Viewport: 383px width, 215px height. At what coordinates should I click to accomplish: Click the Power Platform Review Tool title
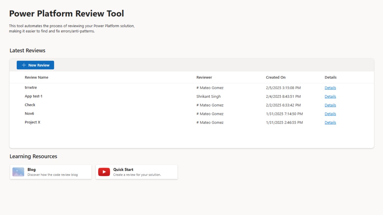pyautogui.click(x=66, y=13)
